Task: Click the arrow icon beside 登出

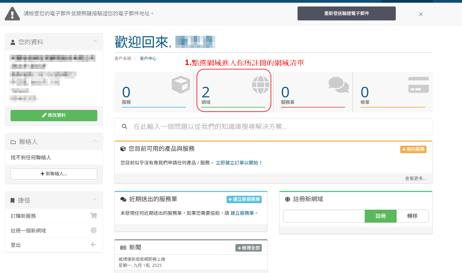Action: pos(93,244)
